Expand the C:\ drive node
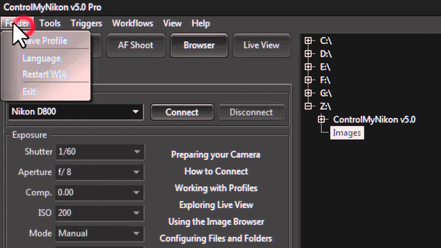 pos(308,41)
